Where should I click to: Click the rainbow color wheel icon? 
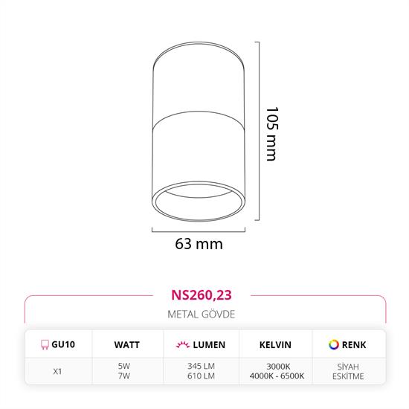click(334, 344)
